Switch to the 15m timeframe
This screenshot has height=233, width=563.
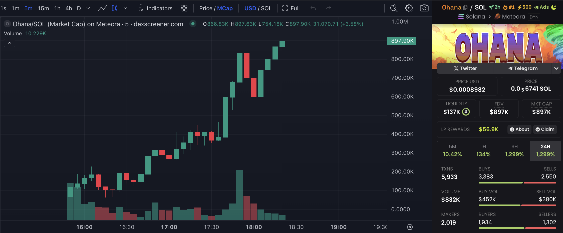click(43, 8)
